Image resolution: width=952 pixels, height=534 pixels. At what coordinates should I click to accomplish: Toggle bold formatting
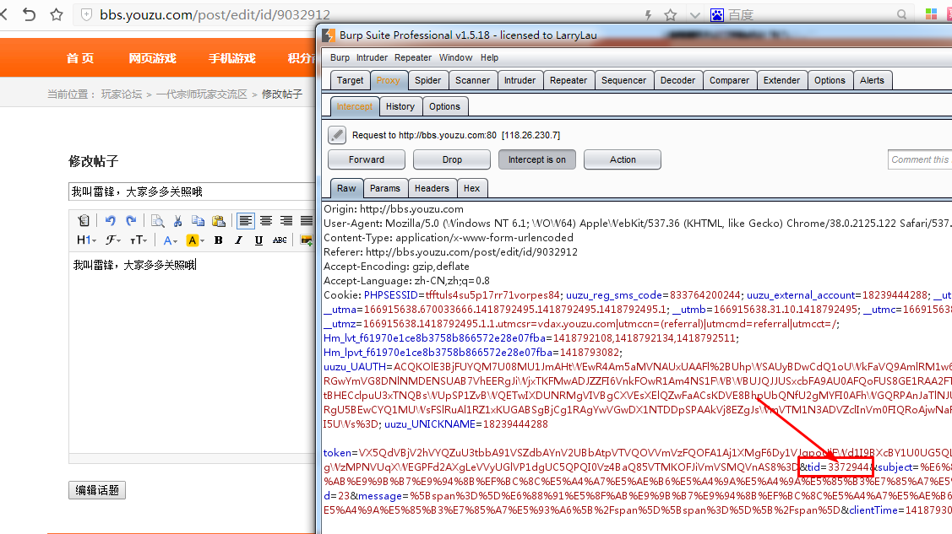coord(219,240)
